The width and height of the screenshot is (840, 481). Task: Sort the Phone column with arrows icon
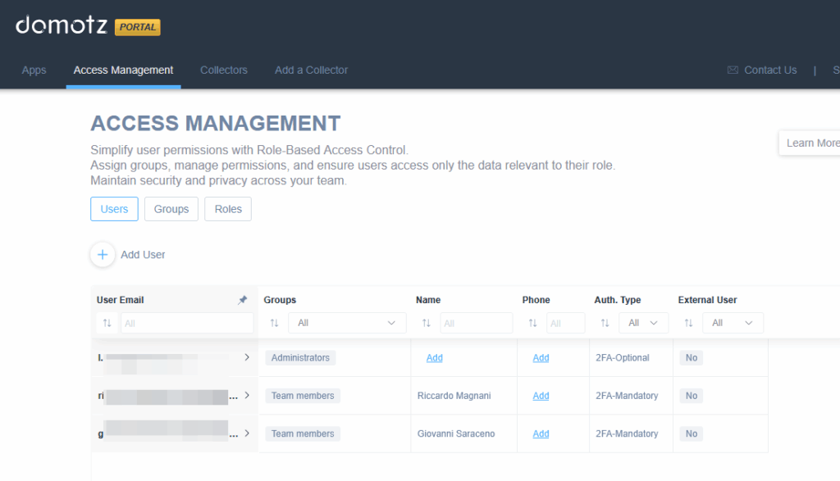(532, 324)
